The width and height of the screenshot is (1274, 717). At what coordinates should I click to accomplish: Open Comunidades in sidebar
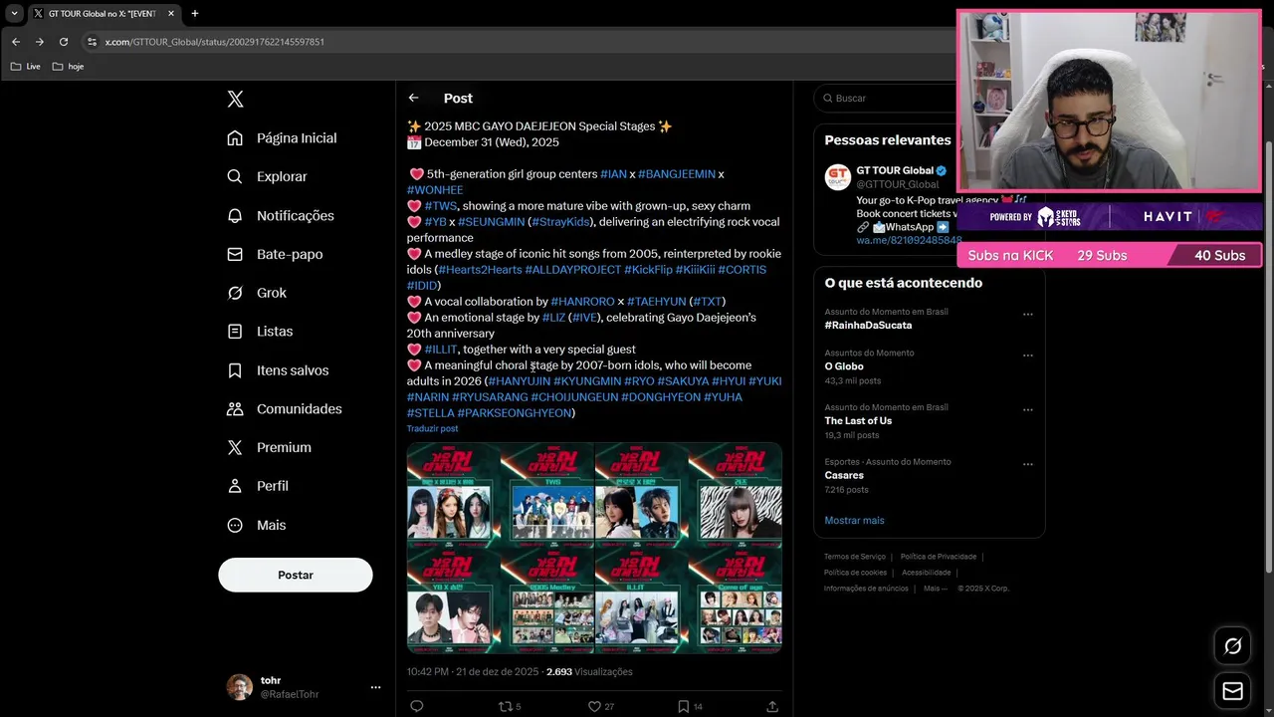(284, 408)
